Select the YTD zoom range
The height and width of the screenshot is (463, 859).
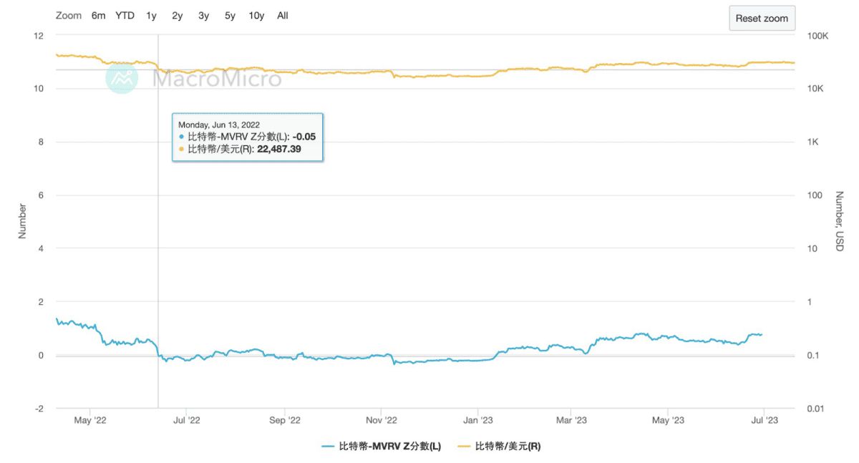coord(125,16)
